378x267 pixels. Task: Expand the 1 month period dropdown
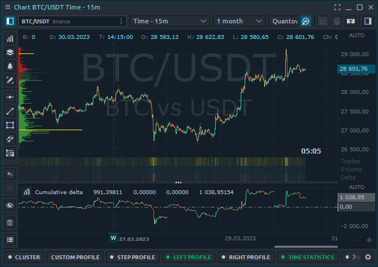(x=239, y=21)
